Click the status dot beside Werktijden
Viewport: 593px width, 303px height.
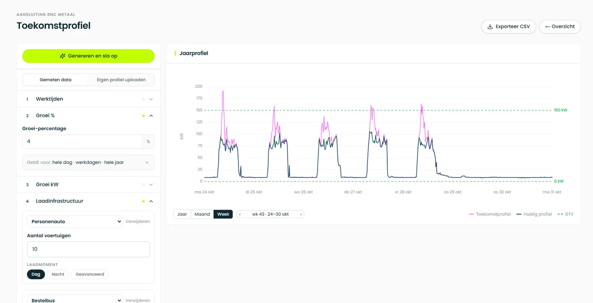143,99
